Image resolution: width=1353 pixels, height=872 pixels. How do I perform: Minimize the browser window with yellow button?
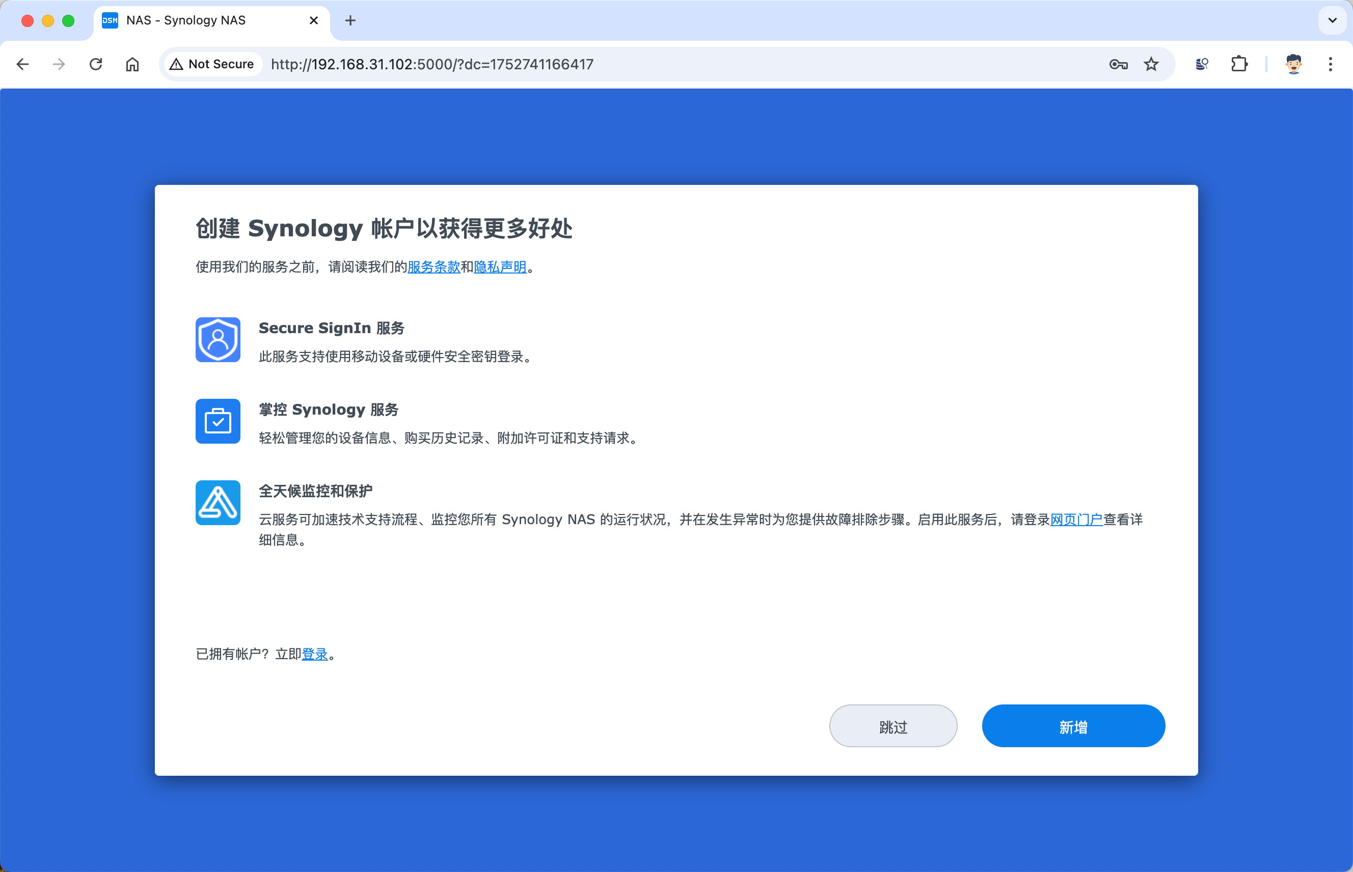[47, 20]
